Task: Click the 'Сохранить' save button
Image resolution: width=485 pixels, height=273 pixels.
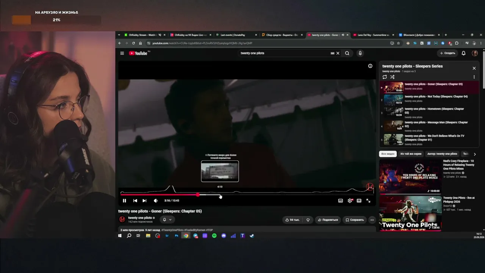Action: (355, 220)
